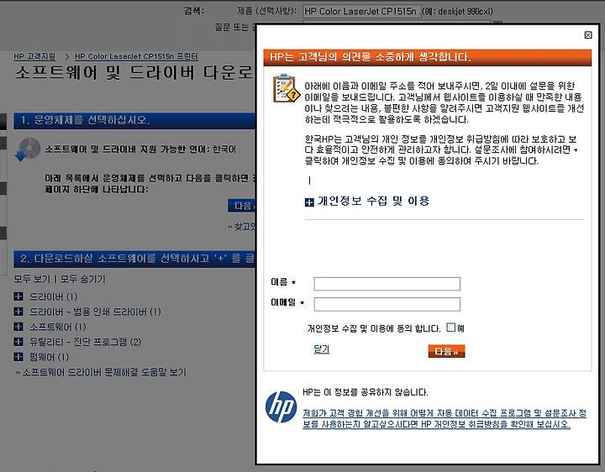605x472 pixels.
Task: Expand the 소프트웨어 (1) category
Action: (x=18, y=326)
